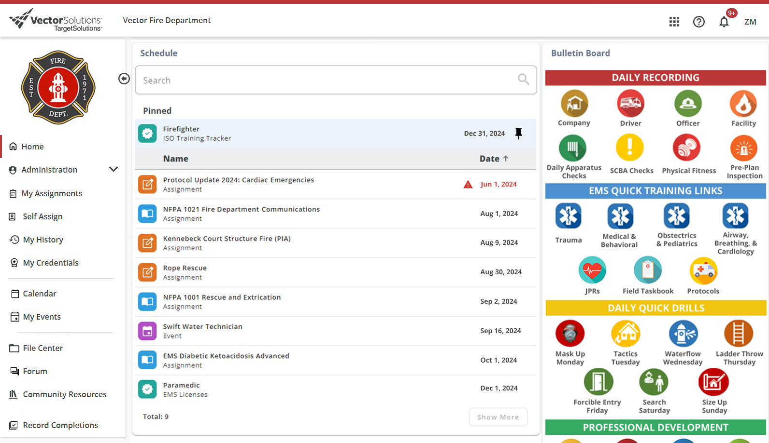Open the help question mark icon

699,22
